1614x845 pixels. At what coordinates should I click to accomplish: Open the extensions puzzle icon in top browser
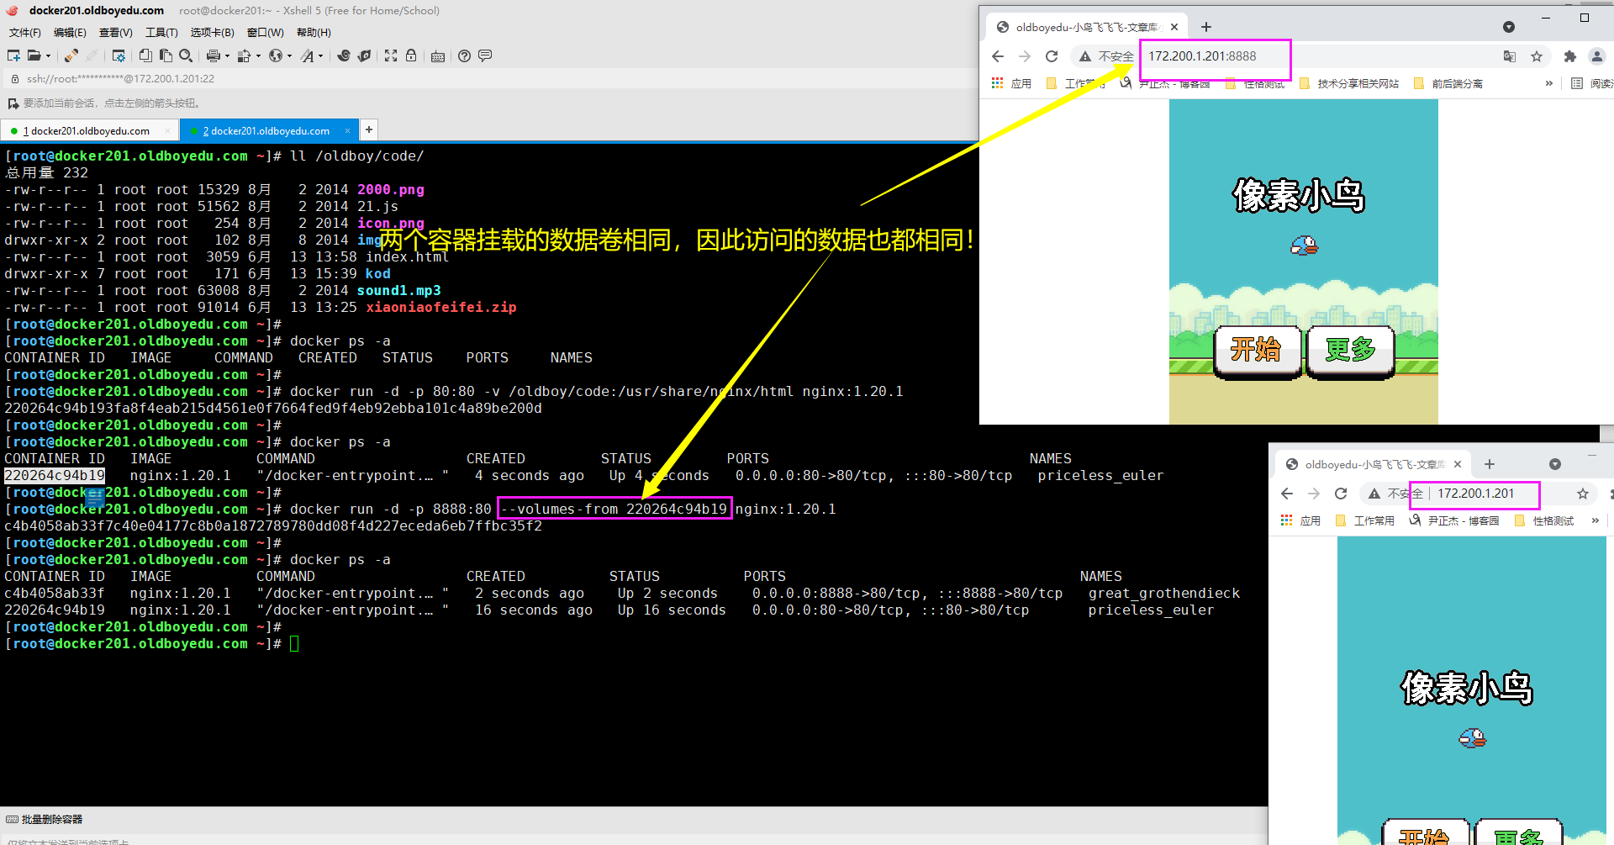[1569, 56]
